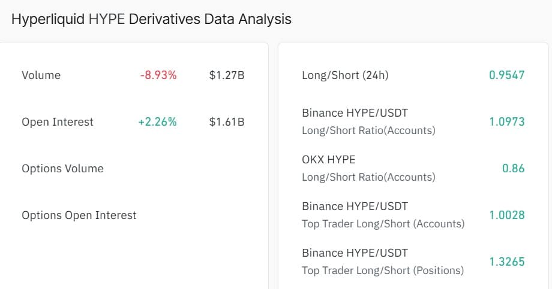Screen dimensions: 552x289
Task: Click the Long/Short (24h) label
Action: click(345, 75)
